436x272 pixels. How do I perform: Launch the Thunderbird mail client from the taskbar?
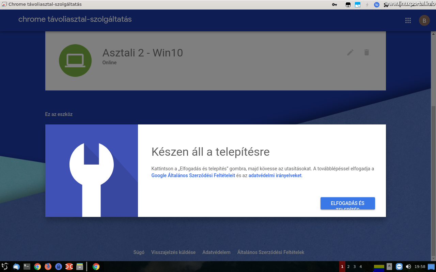[16, 267]
